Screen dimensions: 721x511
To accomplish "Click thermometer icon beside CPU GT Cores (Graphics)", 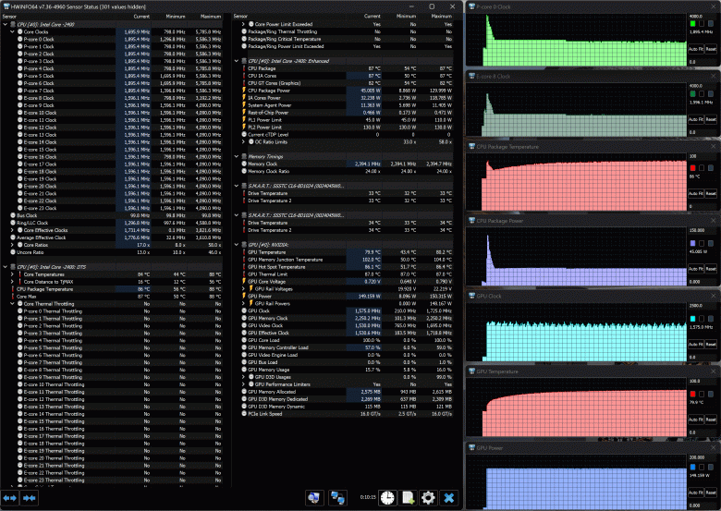I will coord(244,83).
